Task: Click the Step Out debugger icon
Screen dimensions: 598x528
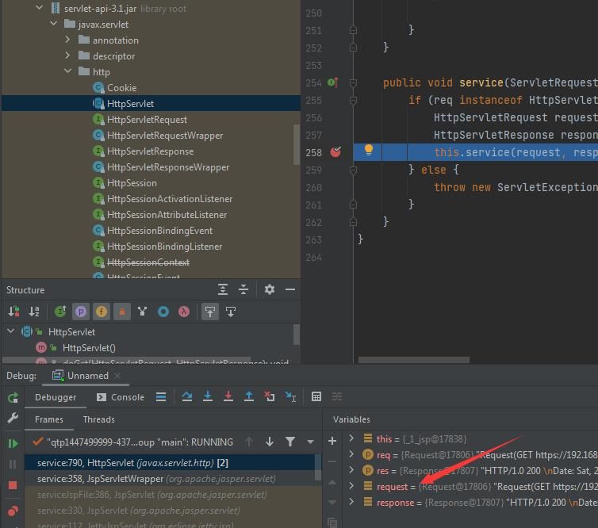Action: point(249,397)
